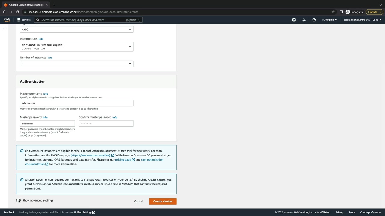Click Info link next to Master username
Image resolution: width=385 pixels, height=216 pixels.
45,94
